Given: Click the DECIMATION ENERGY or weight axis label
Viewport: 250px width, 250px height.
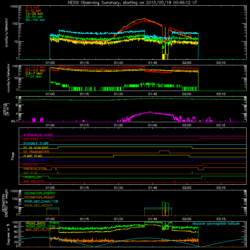Looking at the screenshot, I should tap(5, 203).
